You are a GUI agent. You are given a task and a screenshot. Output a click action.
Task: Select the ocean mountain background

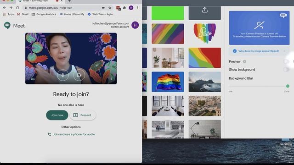(204, 82)
